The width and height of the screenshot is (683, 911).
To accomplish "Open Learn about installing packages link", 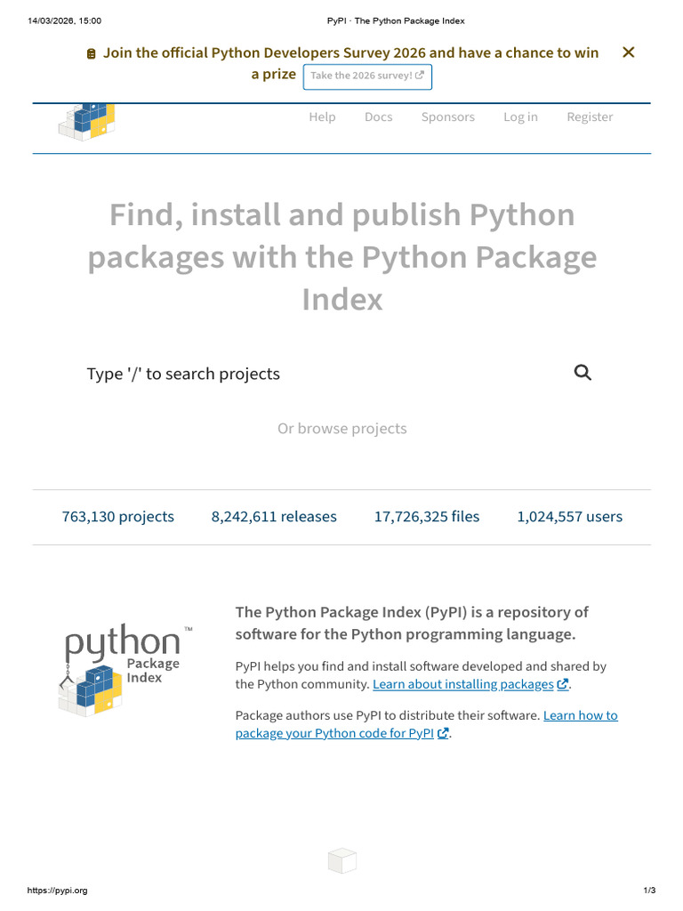I will click(x=462, y=684).
